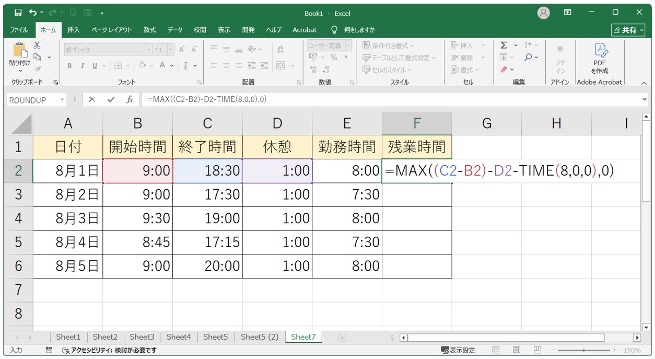Select column header D
The image size is (655, 359).
277,123
